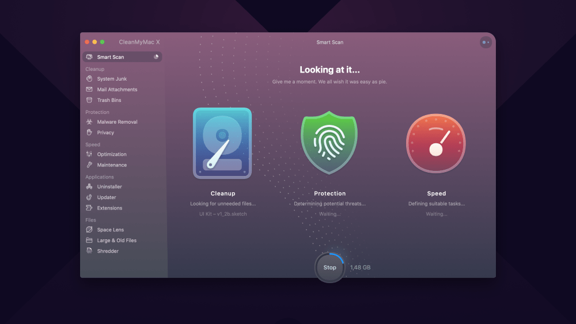Open Malware Removal biohazard icon
Image resolution: width=576 pixels, height=324 pixels.
click(x=89, y=122)
